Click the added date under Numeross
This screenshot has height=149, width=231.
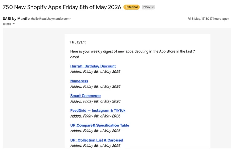pyautogui.click(x=95, y=86)
